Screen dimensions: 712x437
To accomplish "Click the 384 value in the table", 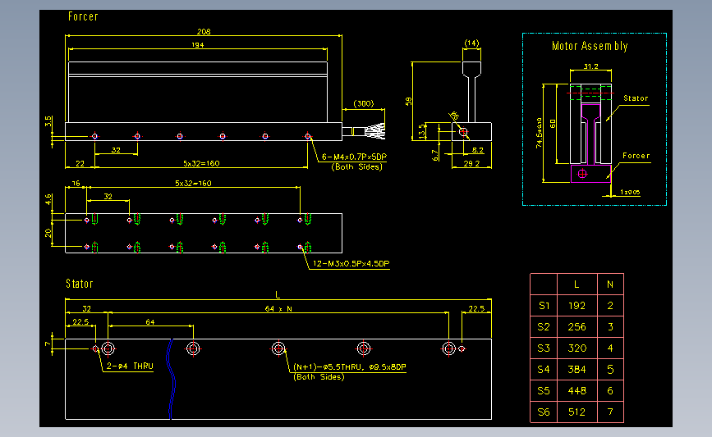I will (577, 370).
